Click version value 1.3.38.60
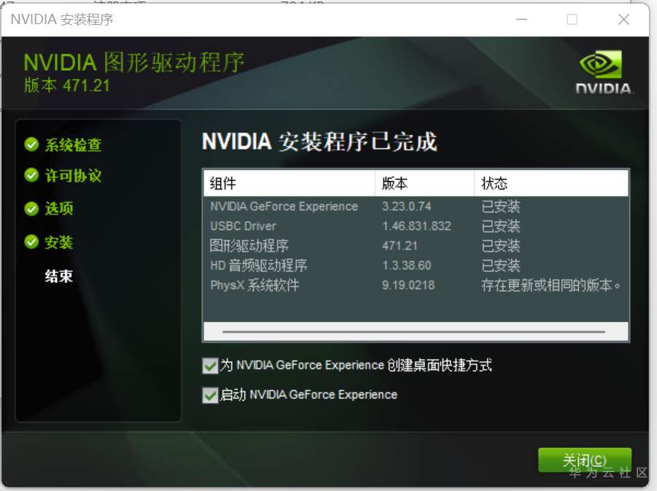 406,266
